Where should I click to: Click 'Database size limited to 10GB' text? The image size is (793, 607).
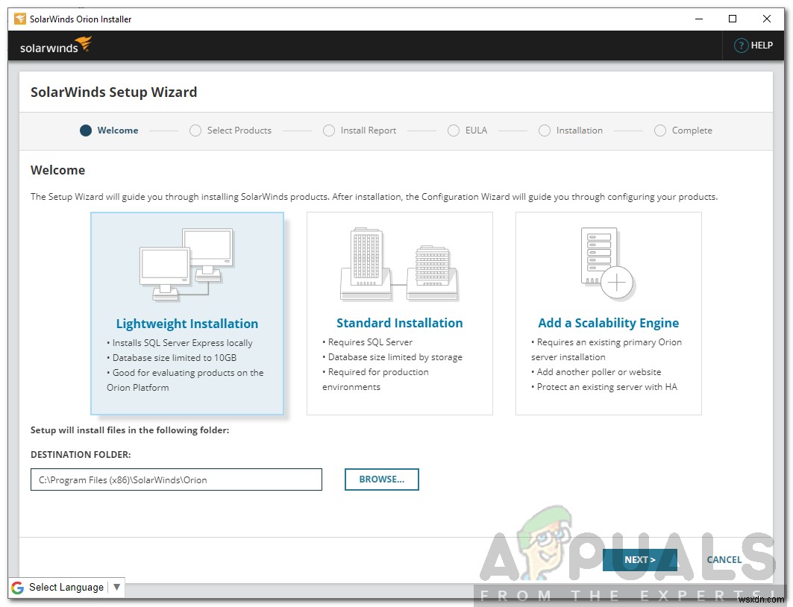tap(174, 358)
